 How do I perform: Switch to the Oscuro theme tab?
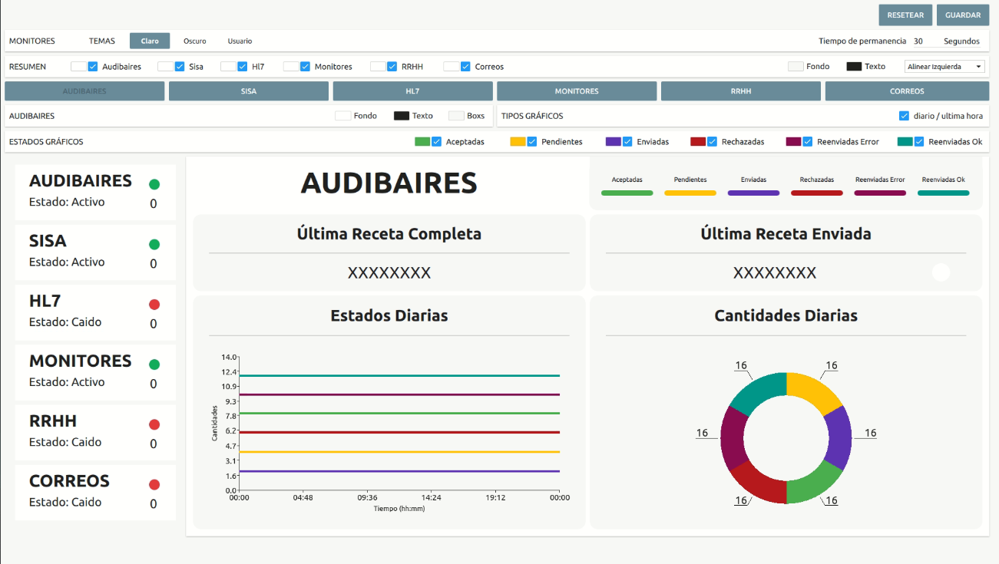(194, 41)
